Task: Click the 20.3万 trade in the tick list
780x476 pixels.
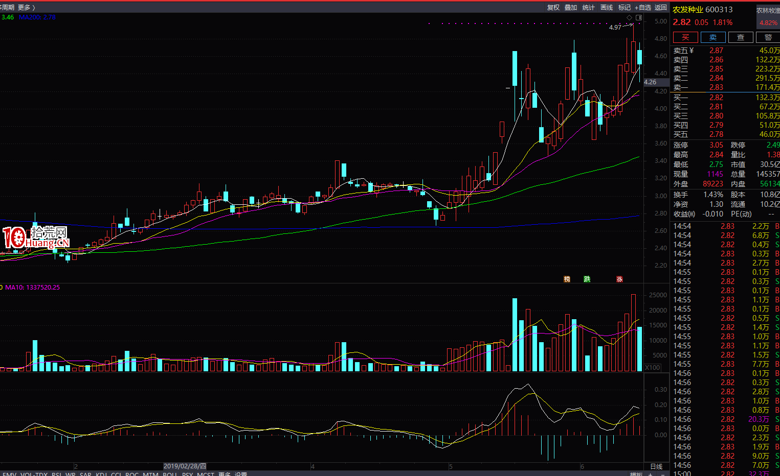Action: click(x=759, y=419)
